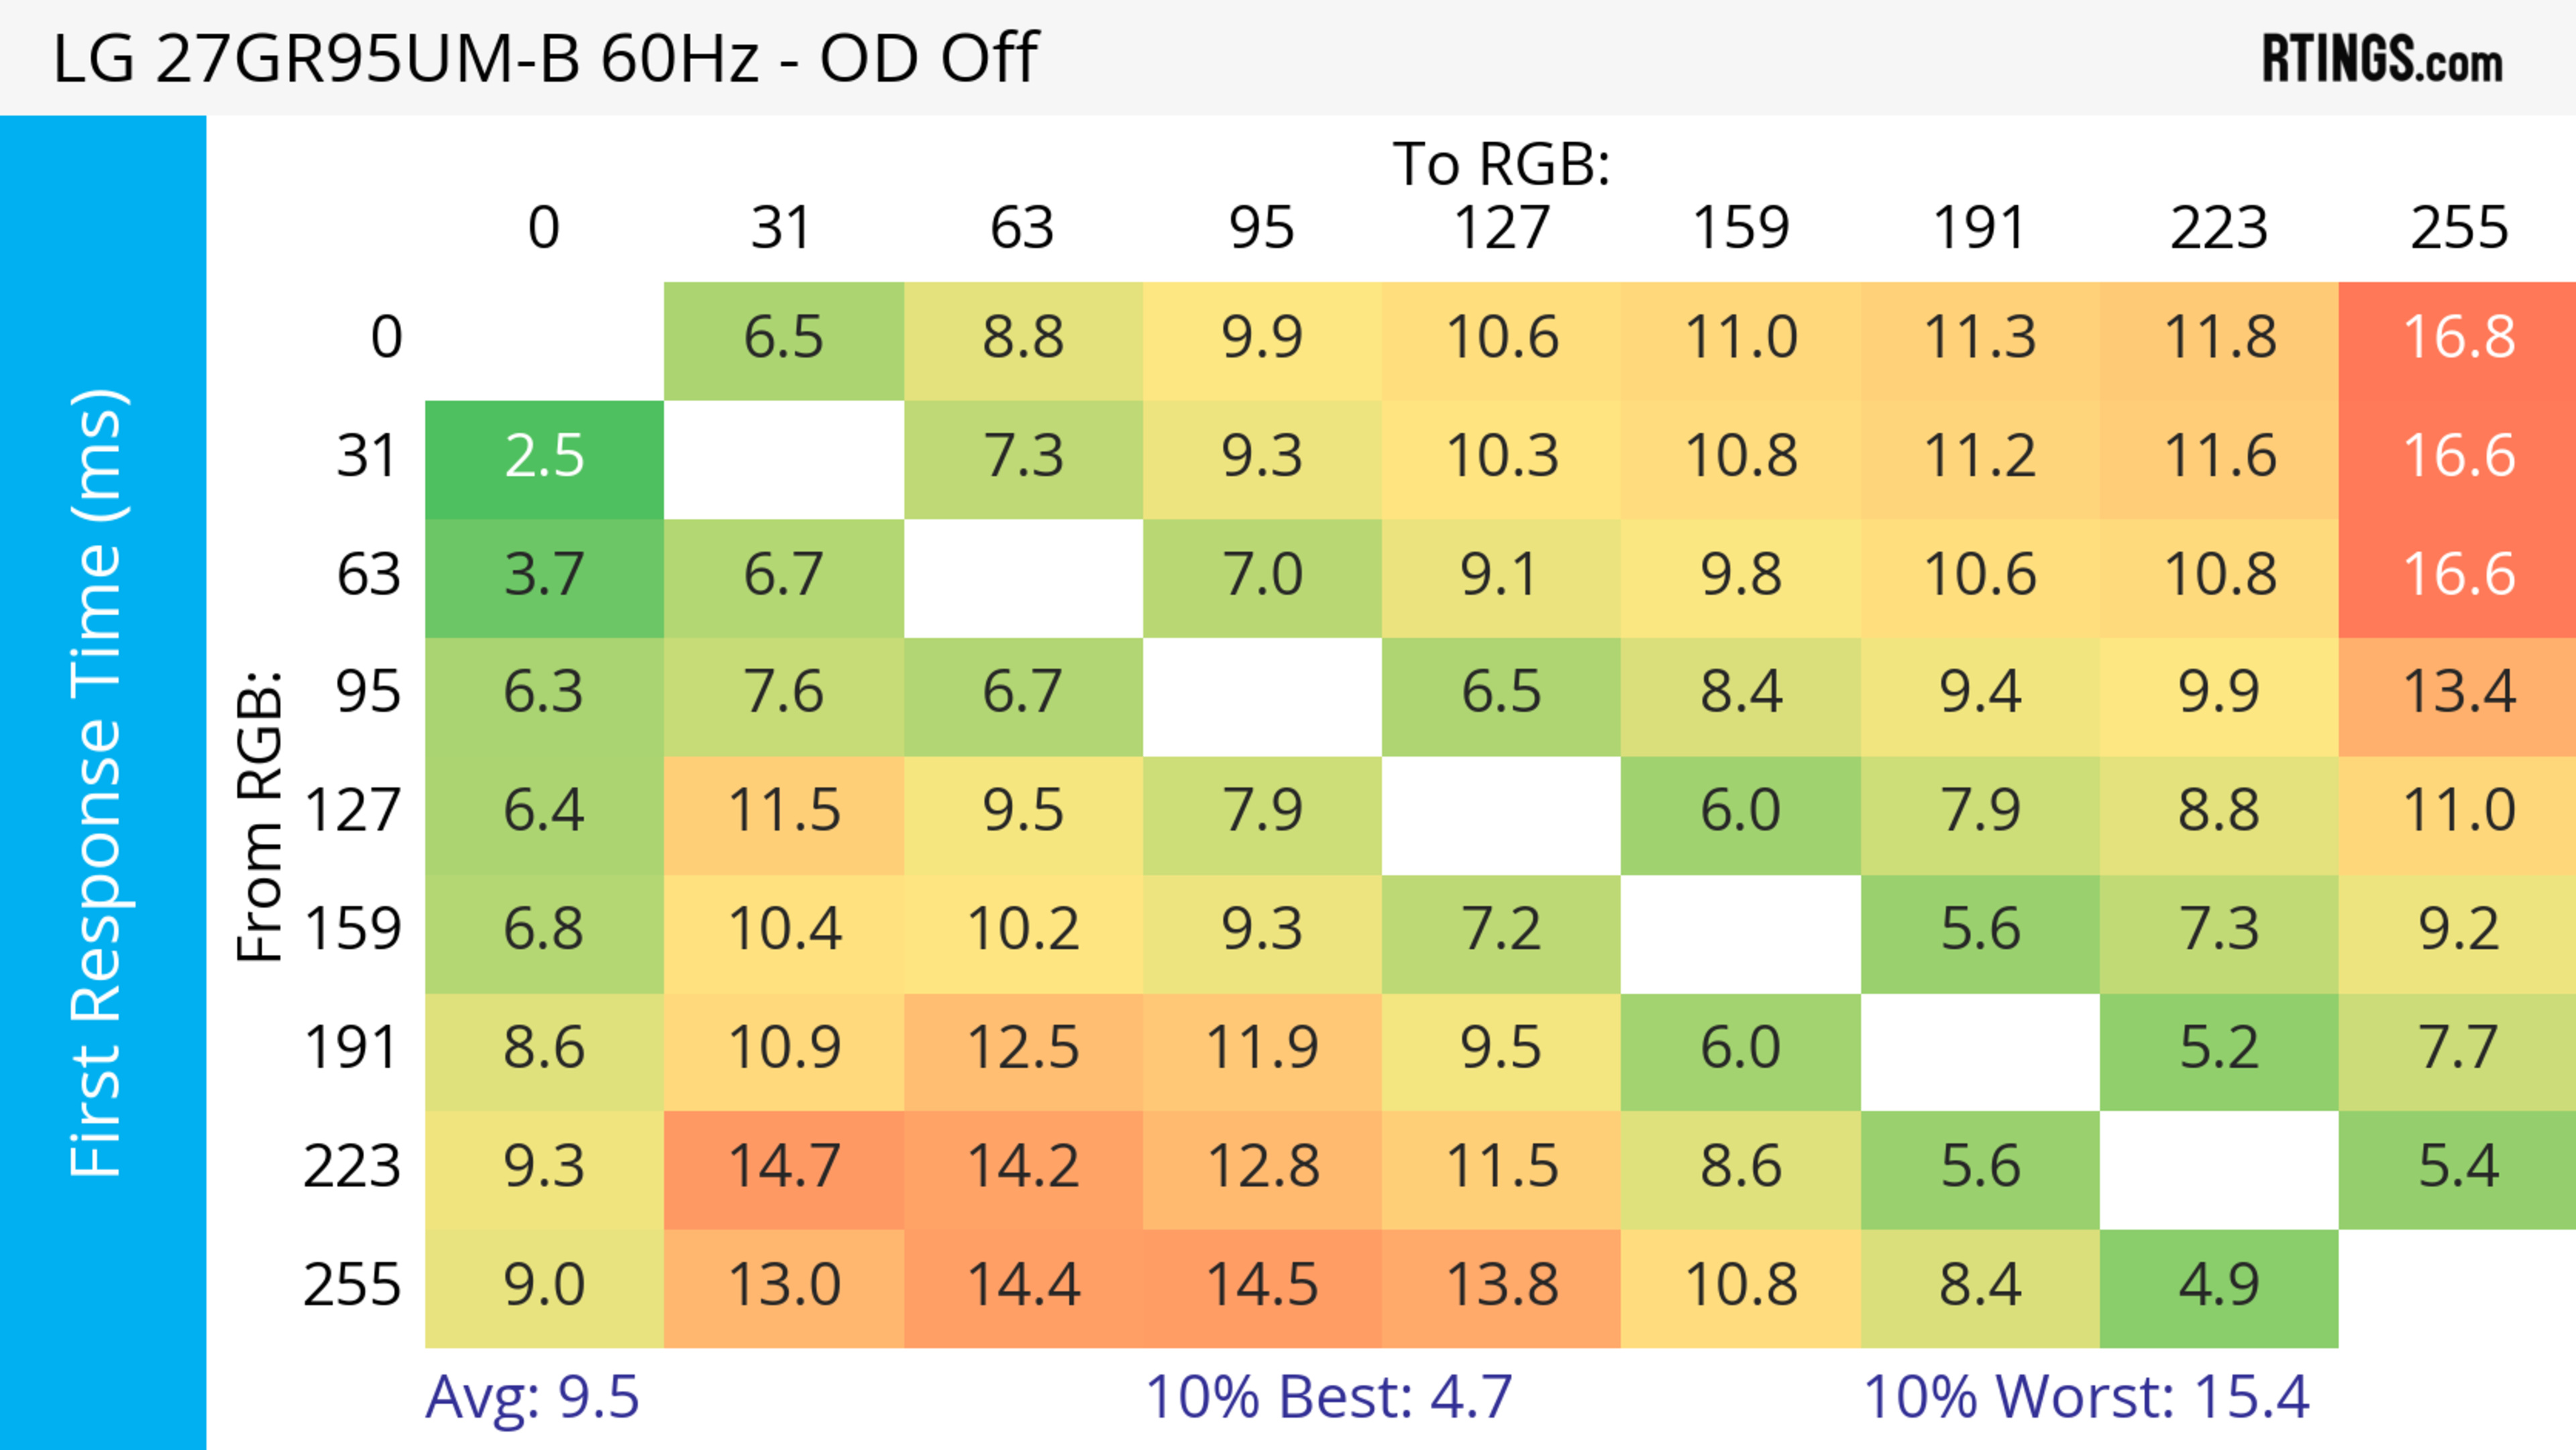This screenshot has width=2576, height=1450.
Task: Click the chart title LG 27GR95UM-B 60Hz
Action: coord(405,58)
